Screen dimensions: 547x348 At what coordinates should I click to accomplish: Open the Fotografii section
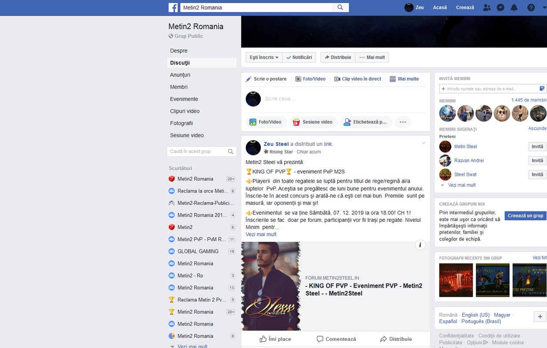coord(181,123)
